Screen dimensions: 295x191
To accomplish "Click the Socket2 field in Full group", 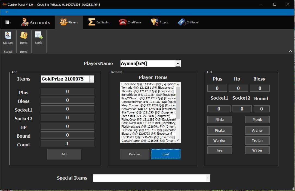I will click(x=242, y=109).
